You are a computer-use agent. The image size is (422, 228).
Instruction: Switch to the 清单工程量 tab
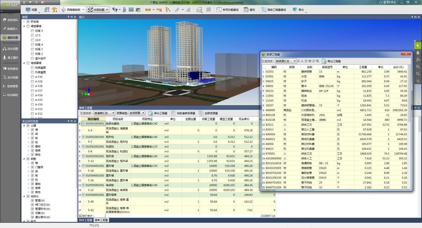[101, 220]
